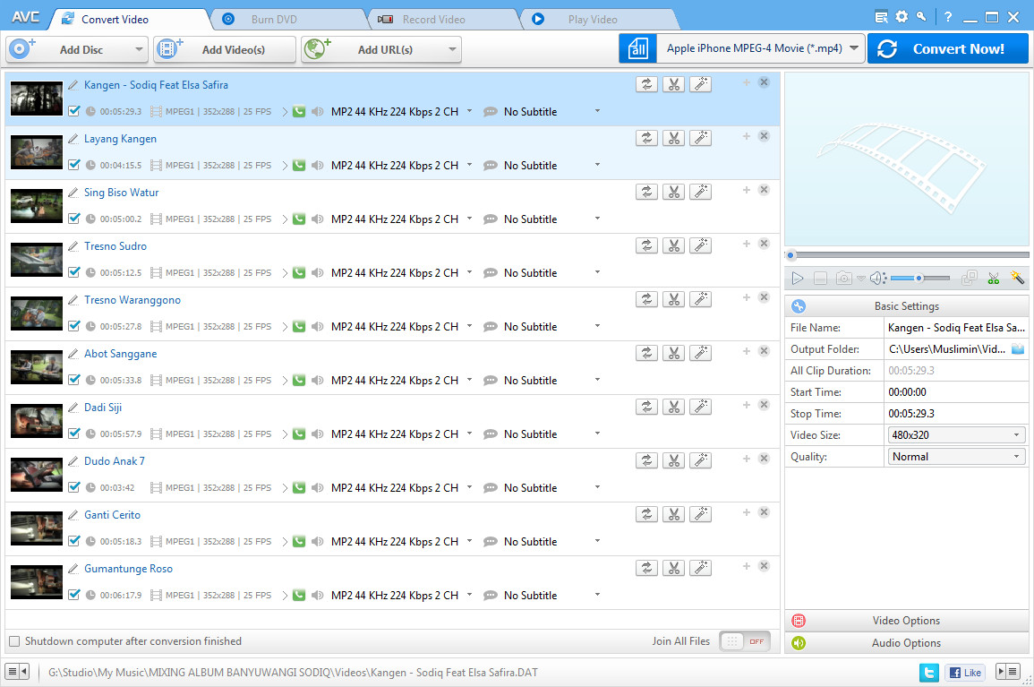Click the Twitter share icon
This screenshot has width=1034, height=687.
pyautogui.click(x=929, y=673)
